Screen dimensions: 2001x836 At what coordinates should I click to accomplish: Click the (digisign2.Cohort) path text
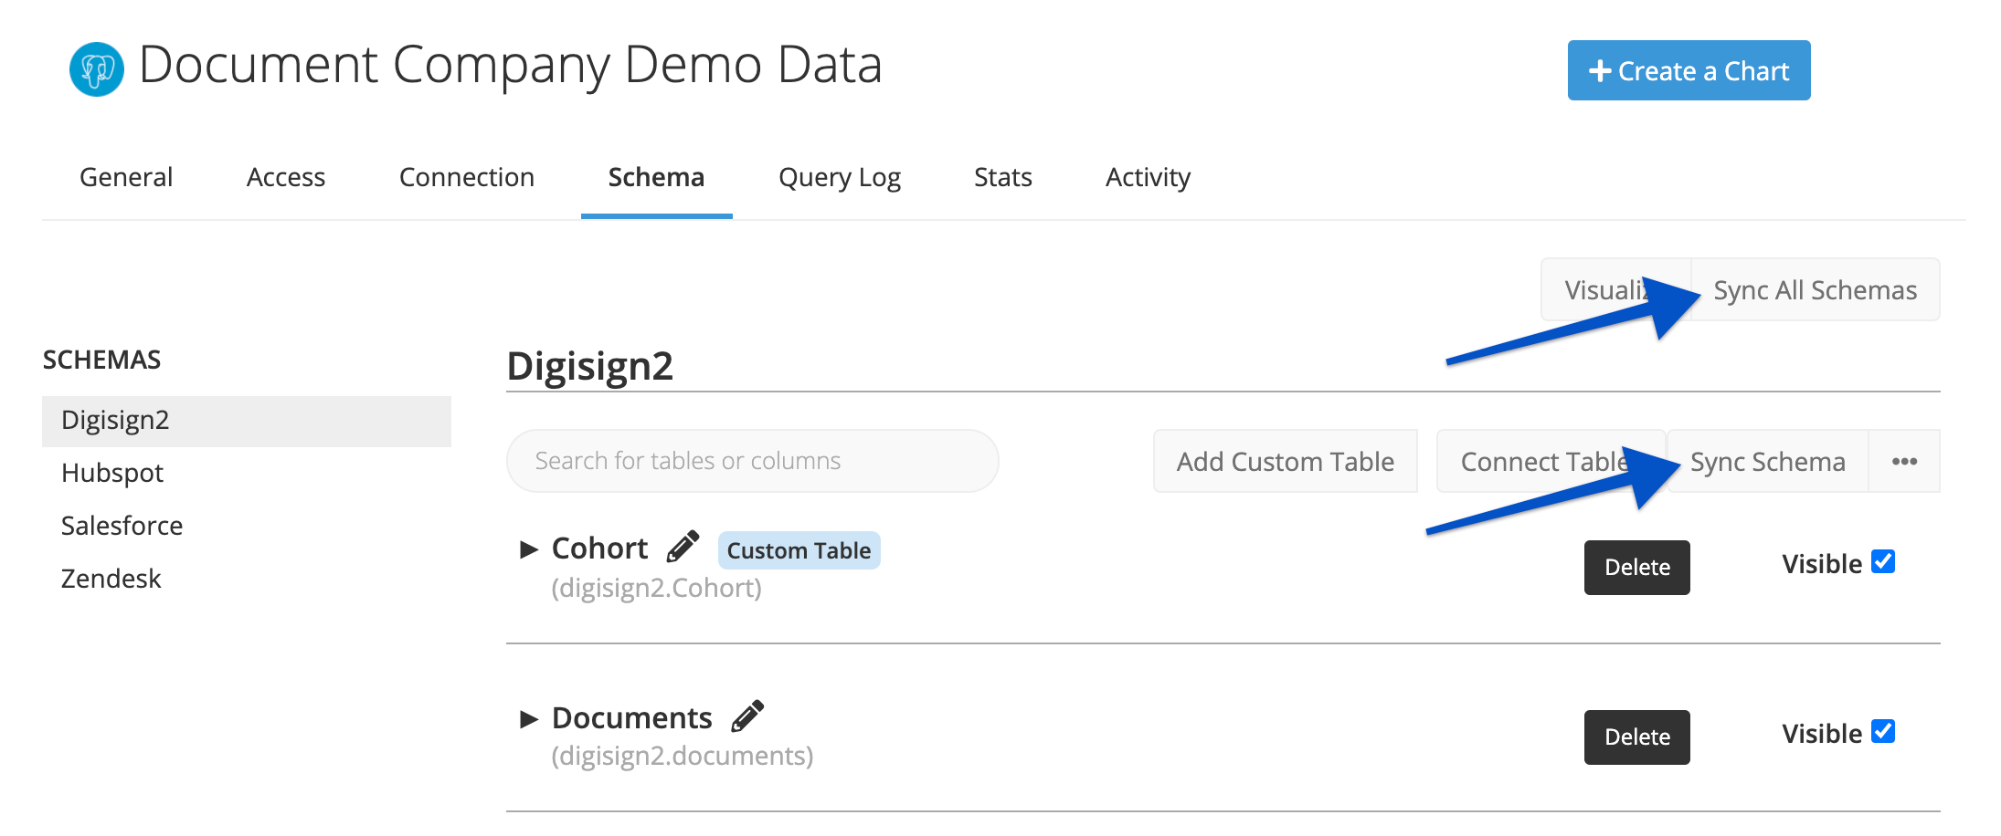(x=656, y=588)
